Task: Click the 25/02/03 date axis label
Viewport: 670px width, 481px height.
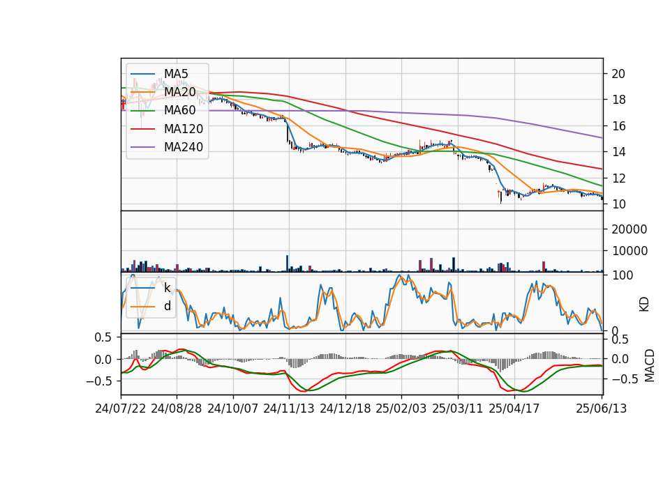Action: 401,409
